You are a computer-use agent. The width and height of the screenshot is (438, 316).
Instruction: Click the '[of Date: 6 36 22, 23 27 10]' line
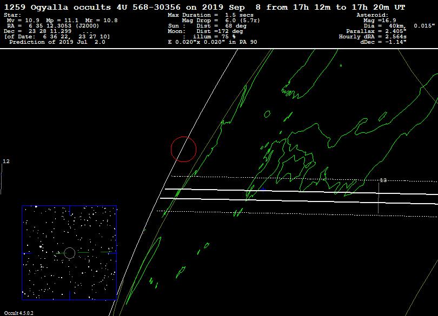(x=57, y=37)
